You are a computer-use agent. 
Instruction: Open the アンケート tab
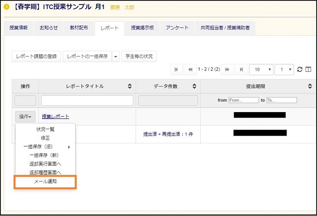177,28
